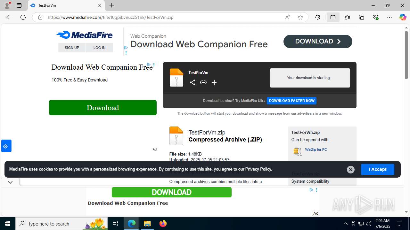410x230 pixels.
Task: Click DOWNLOAD FASTER NOW button
Action: [x=292, y=101]
